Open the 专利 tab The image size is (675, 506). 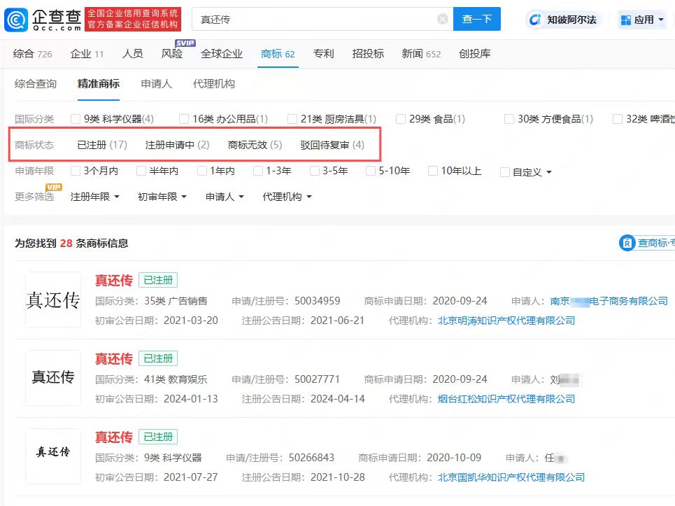323,54
